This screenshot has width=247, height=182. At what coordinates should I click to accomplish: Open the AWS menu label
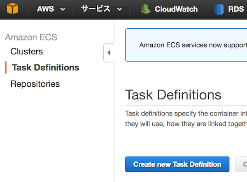click(x=45, y=9)
